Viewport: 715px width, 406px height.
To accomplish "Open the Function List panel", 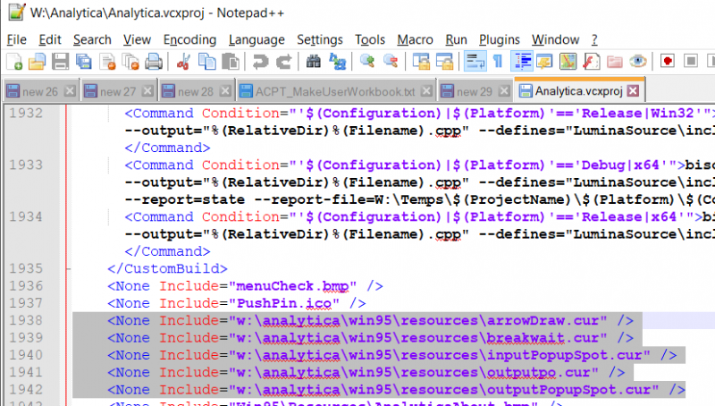I will (592, 62).
